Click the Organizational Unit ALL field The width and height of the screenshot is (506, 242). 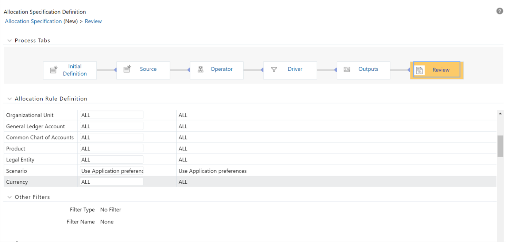pyautogui.click(x=111, y=114)
